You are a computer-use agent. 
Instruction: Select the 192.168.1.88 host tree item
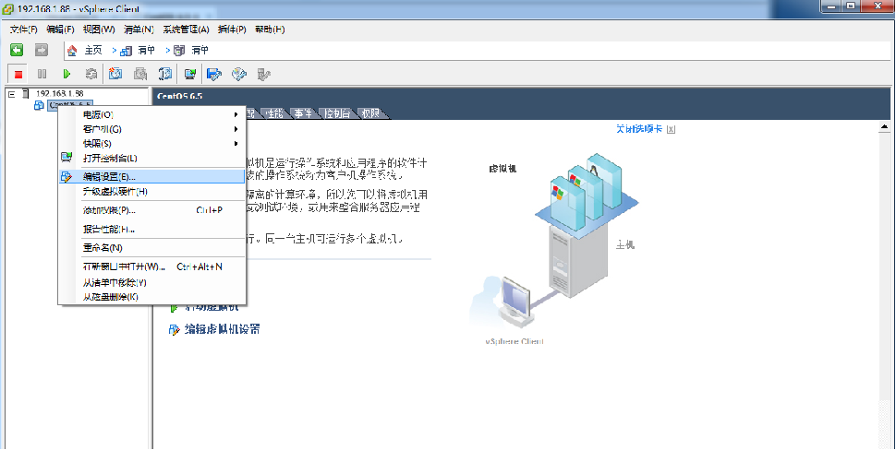(x=59, y=93)
